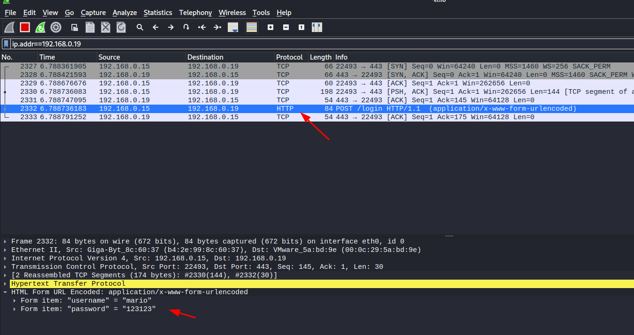Screen dimensions: 634x335
Task: Select packet 2328 SYN, ACK row
Action: click(x=317, y=75)
